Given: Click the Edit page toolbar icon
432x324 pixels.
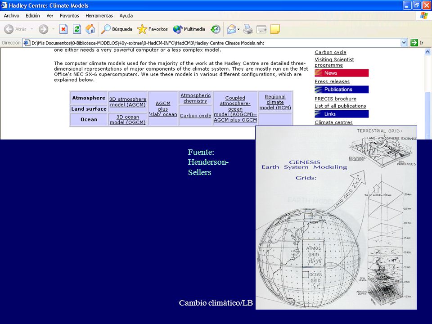Looking at the screenshot, I should (261, 29).
